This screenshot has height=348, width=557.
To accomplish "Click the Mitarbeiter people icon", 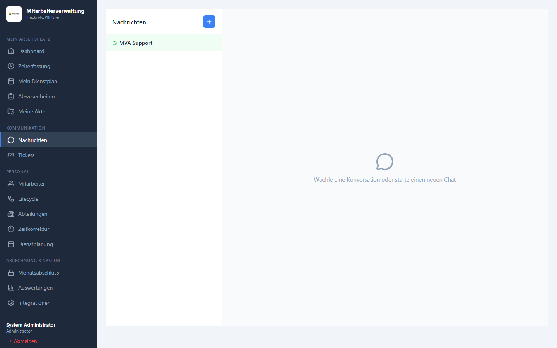I will pyautogui.click(x=11, y=184).
